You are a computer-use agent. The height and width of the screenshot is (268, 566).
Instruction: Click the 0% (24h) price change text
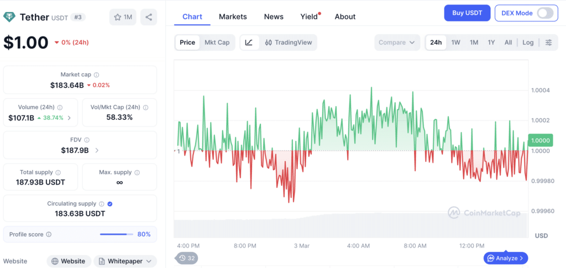(75, 43)
